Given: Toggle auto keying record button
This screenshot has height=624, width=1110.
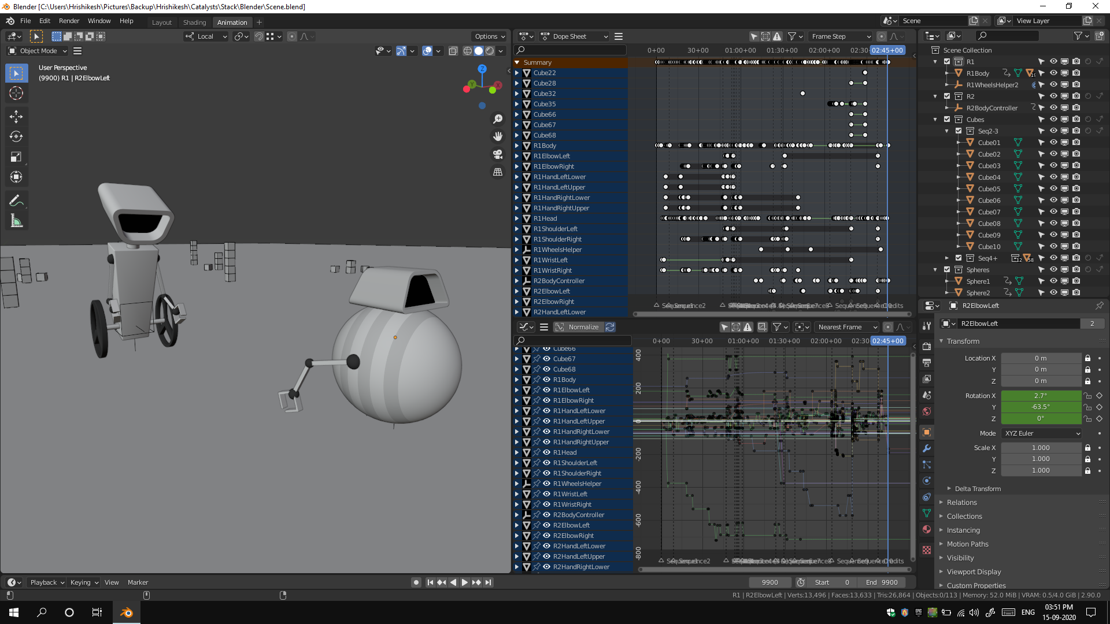Looking at the screenshot, I should coord(416,582).
